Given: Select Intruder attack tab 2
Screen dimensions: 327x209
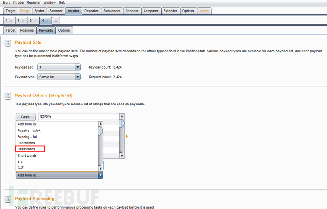Looking at the screenshot, I should point(18,21).
